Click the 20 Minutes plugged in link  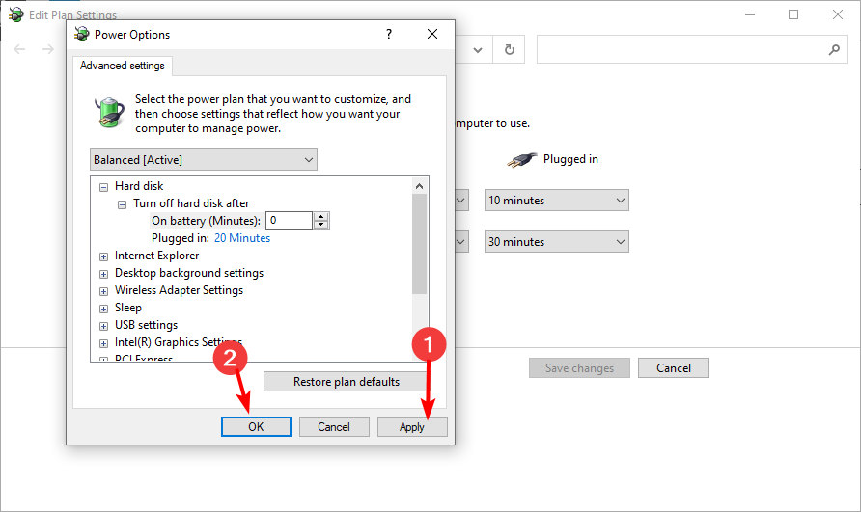242,238
